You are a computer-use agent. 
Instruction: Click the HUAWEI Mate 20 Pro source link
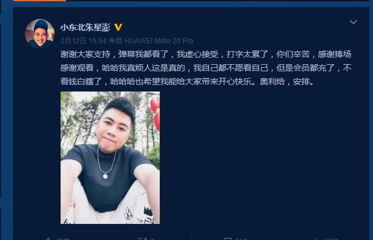point(159,40)
